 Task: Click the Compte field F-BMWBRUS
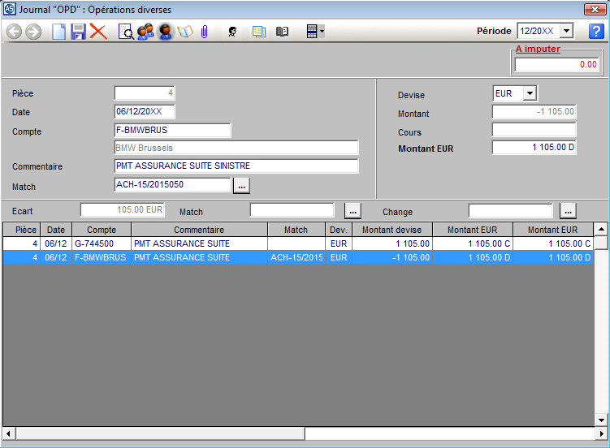[172, 131]
